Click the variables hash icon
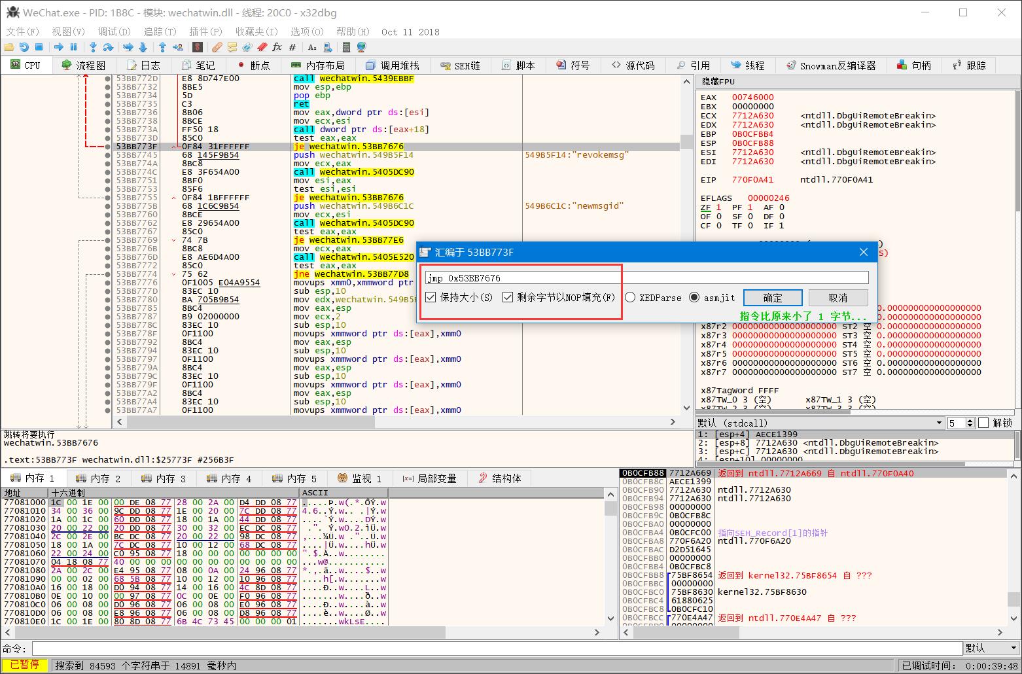Viewport: 1022px width, 674px height. (292, 47)
